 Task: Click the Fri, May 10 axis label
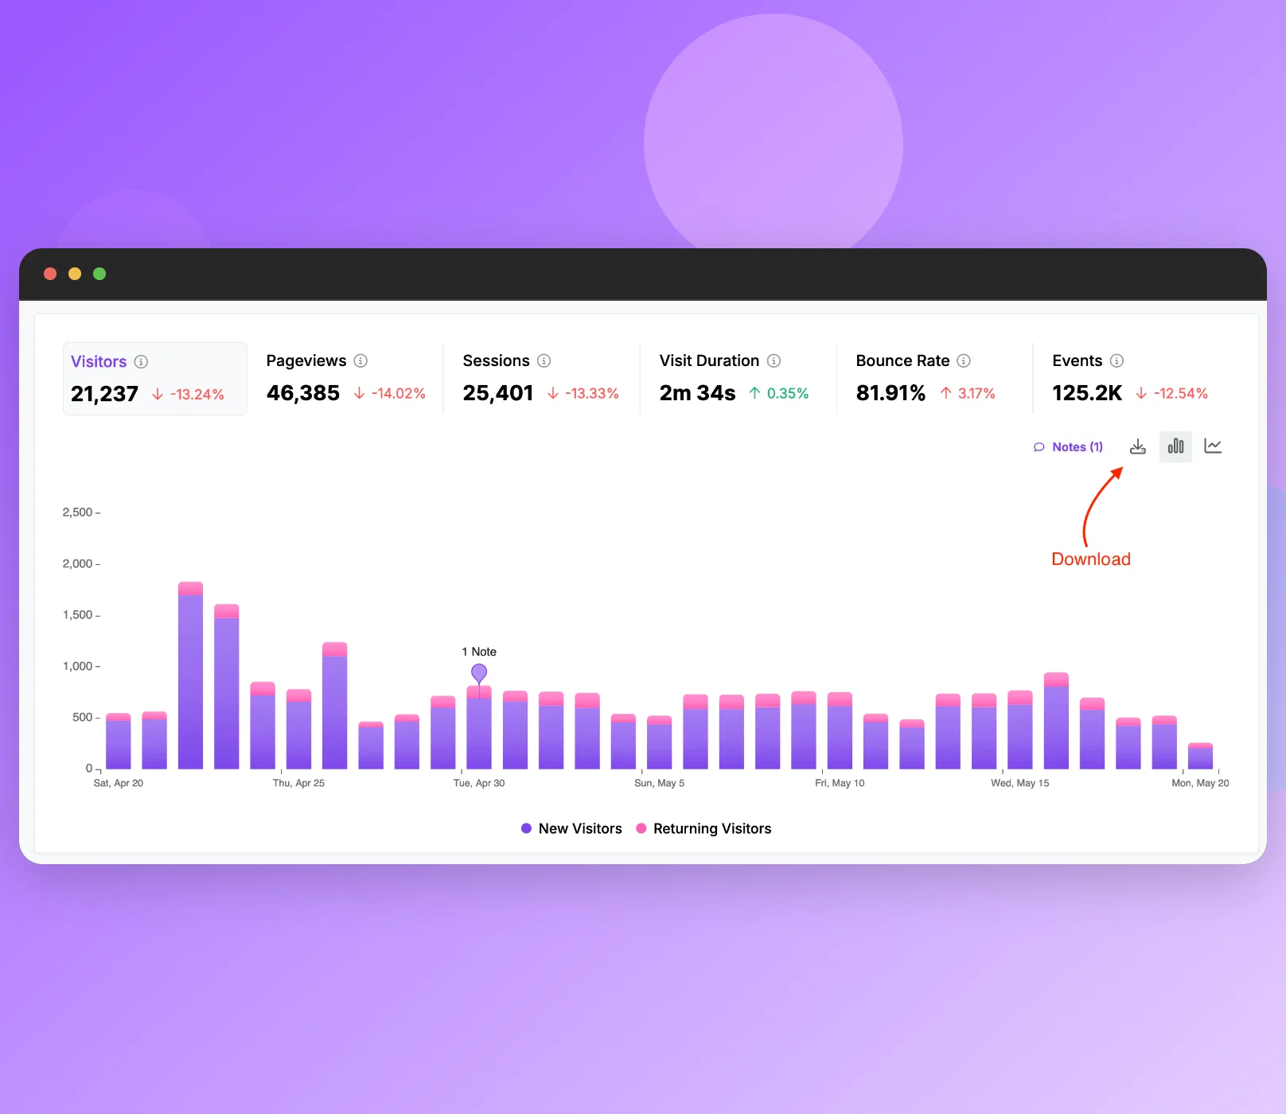tap(840, 783)
